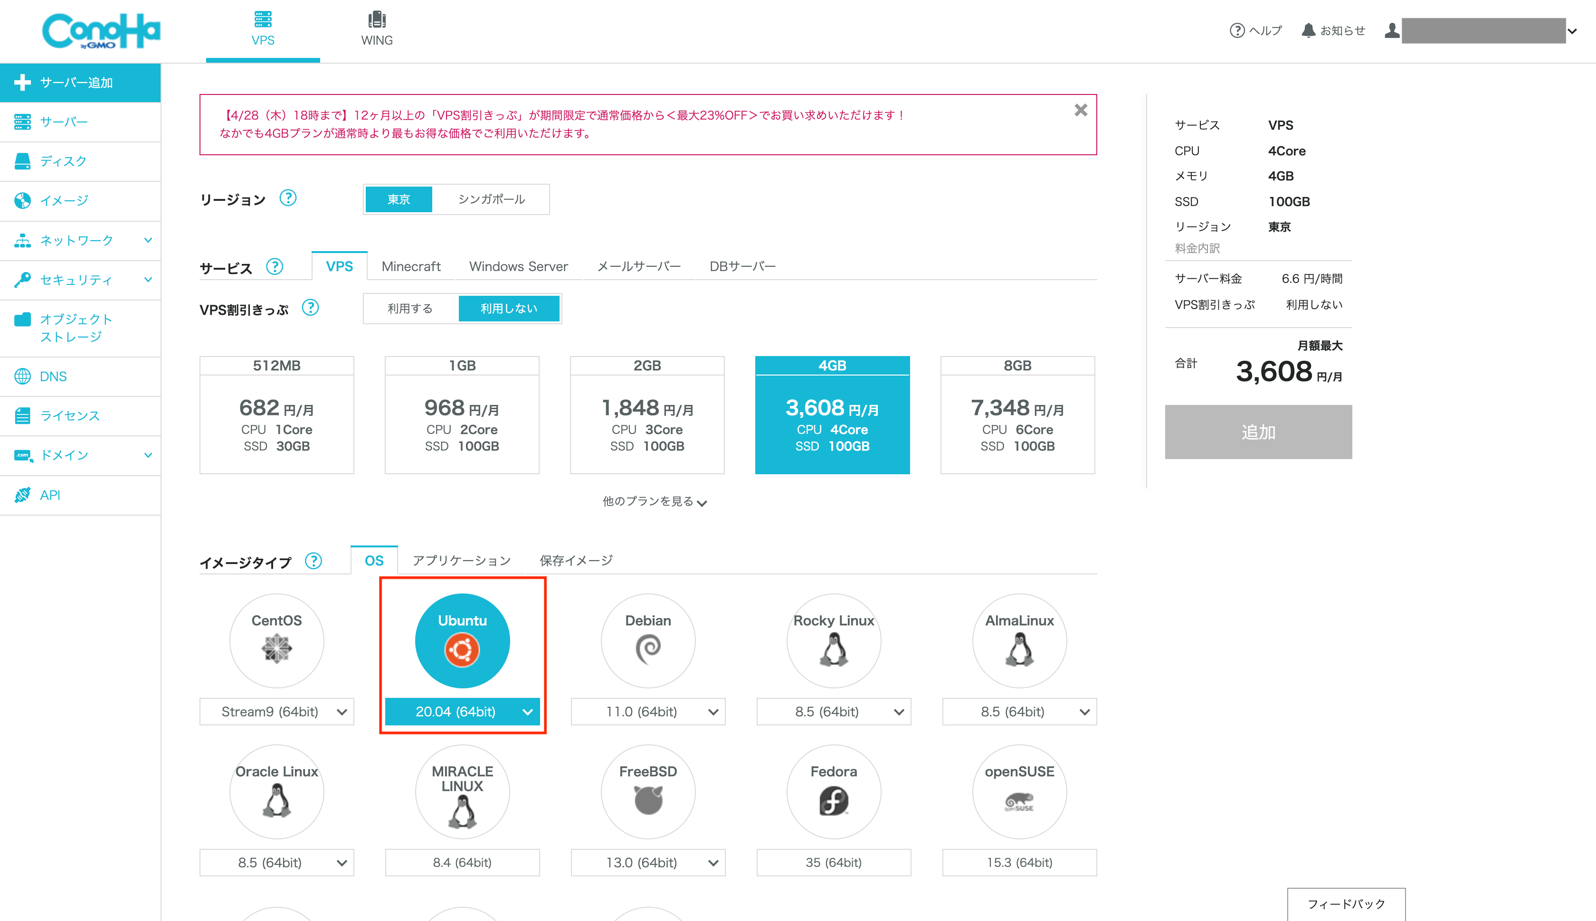Viewport: 1596px width, 921px height.
Task: Click the リージョン help question icon
Action: click(x=288, y=198)
